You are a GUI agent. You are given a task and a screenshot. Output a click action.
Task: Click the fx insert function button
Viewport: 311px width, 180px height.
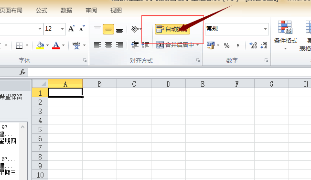pyautogui.click(x=22, y=72)
